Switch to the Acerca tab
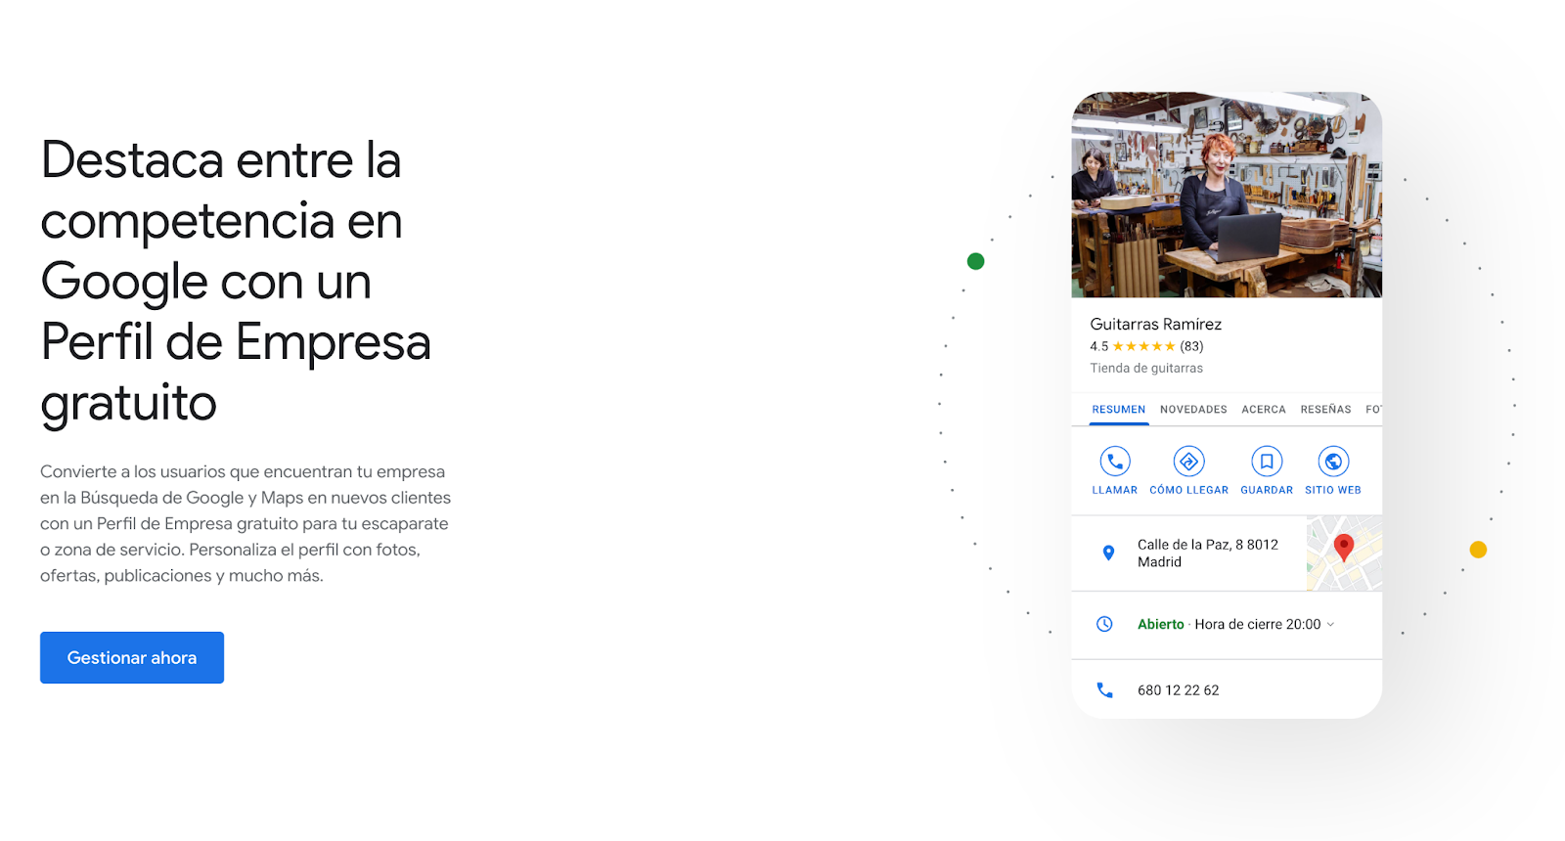Viewport: 1565px width, 841px height. pyautogui.click(x=1264, y=410)
